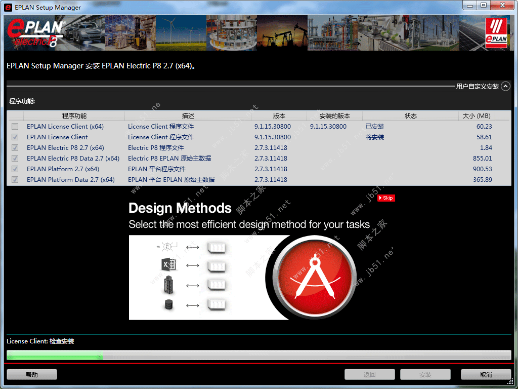
Task: Click the License Client: 检查安装 status text
Action: pos(40,341)
